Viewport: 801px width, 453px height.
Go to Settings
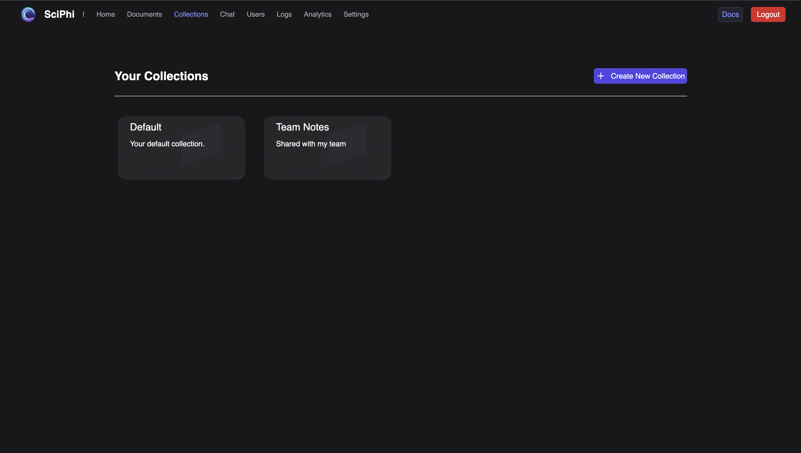coord(356,14)
